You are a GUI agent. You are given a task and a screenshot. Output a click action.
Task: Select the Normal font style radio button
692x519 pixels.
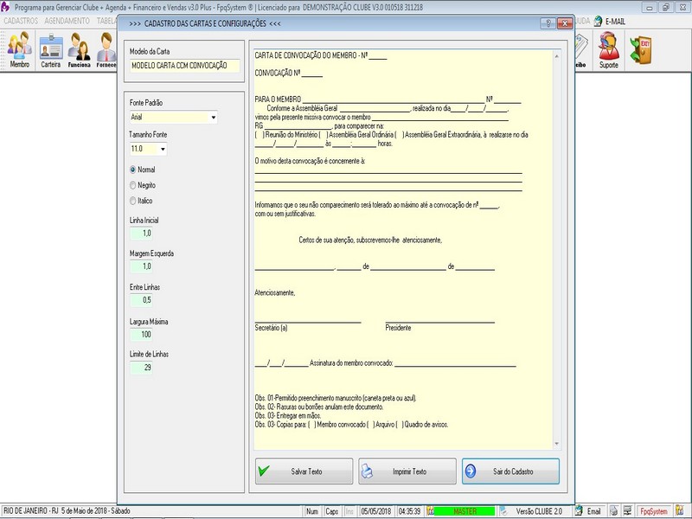pyautogui.click(x=133, y=170)
